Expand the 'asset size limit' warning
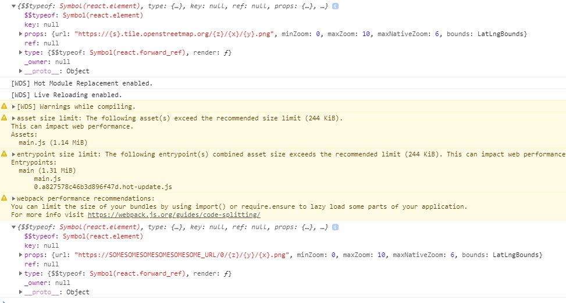566x303 pixels. (x=14, y=118)
